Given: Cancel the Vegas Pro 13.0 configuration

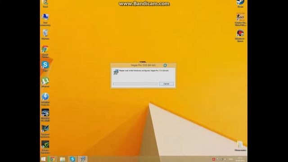Looking at the screenshot, I should 166,84.
